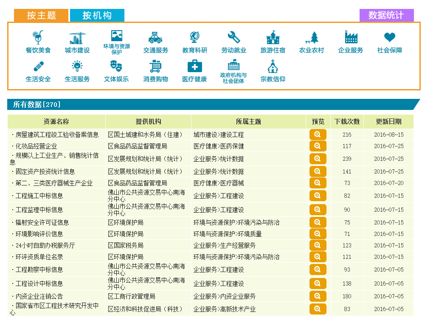Select the 社会保障 heart icon
The image size is (422, 320).
pyautogui.click(x=389, y=37)
